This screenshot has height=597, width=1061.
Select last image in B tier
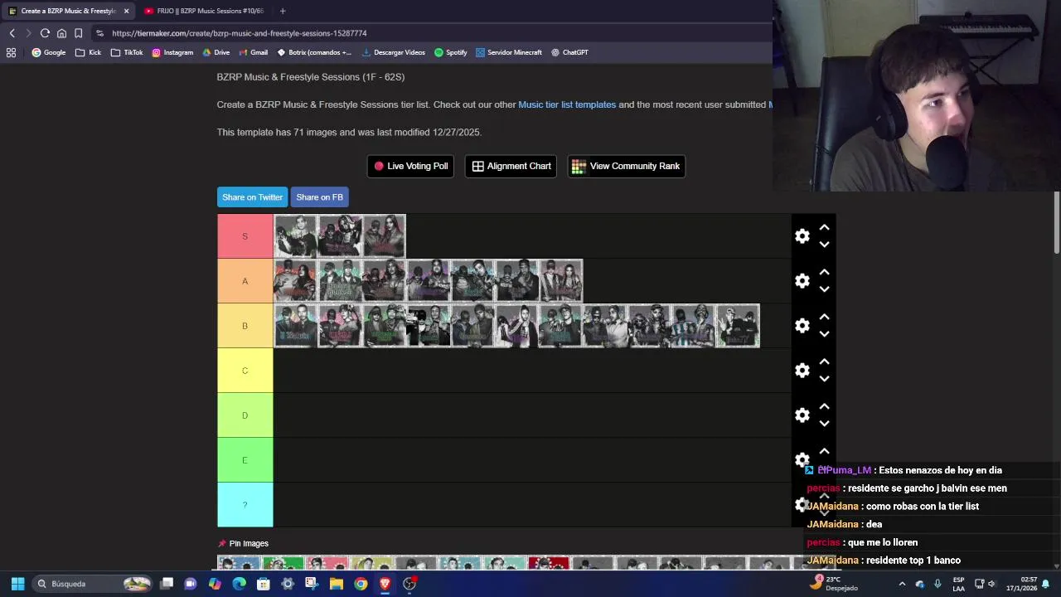pyautogui.click(x=738, y=326)
